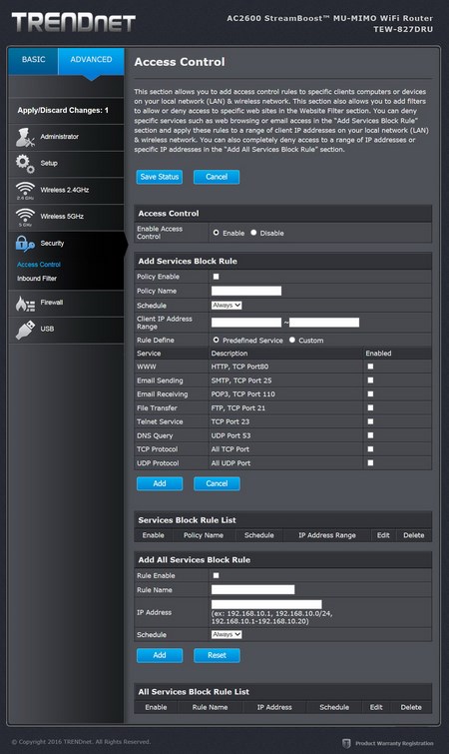Choose the Custom rule define option
The image size is (449, 754).
tap(292, 340)
